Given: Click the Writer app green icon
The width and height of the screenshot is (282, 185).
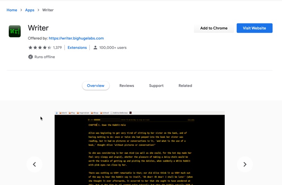Looking at the screenshot, I should point(15,31).
